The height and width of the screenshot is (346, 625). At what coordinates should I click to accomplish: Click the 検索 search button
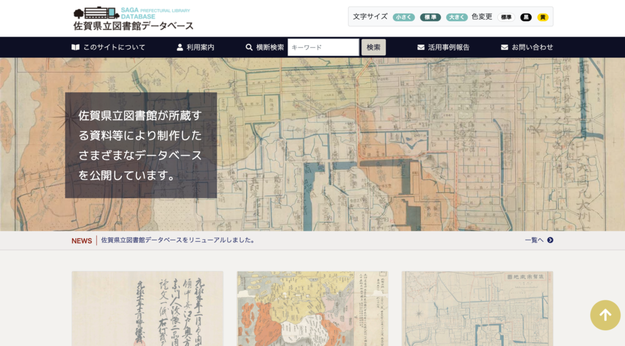(374, 47)
